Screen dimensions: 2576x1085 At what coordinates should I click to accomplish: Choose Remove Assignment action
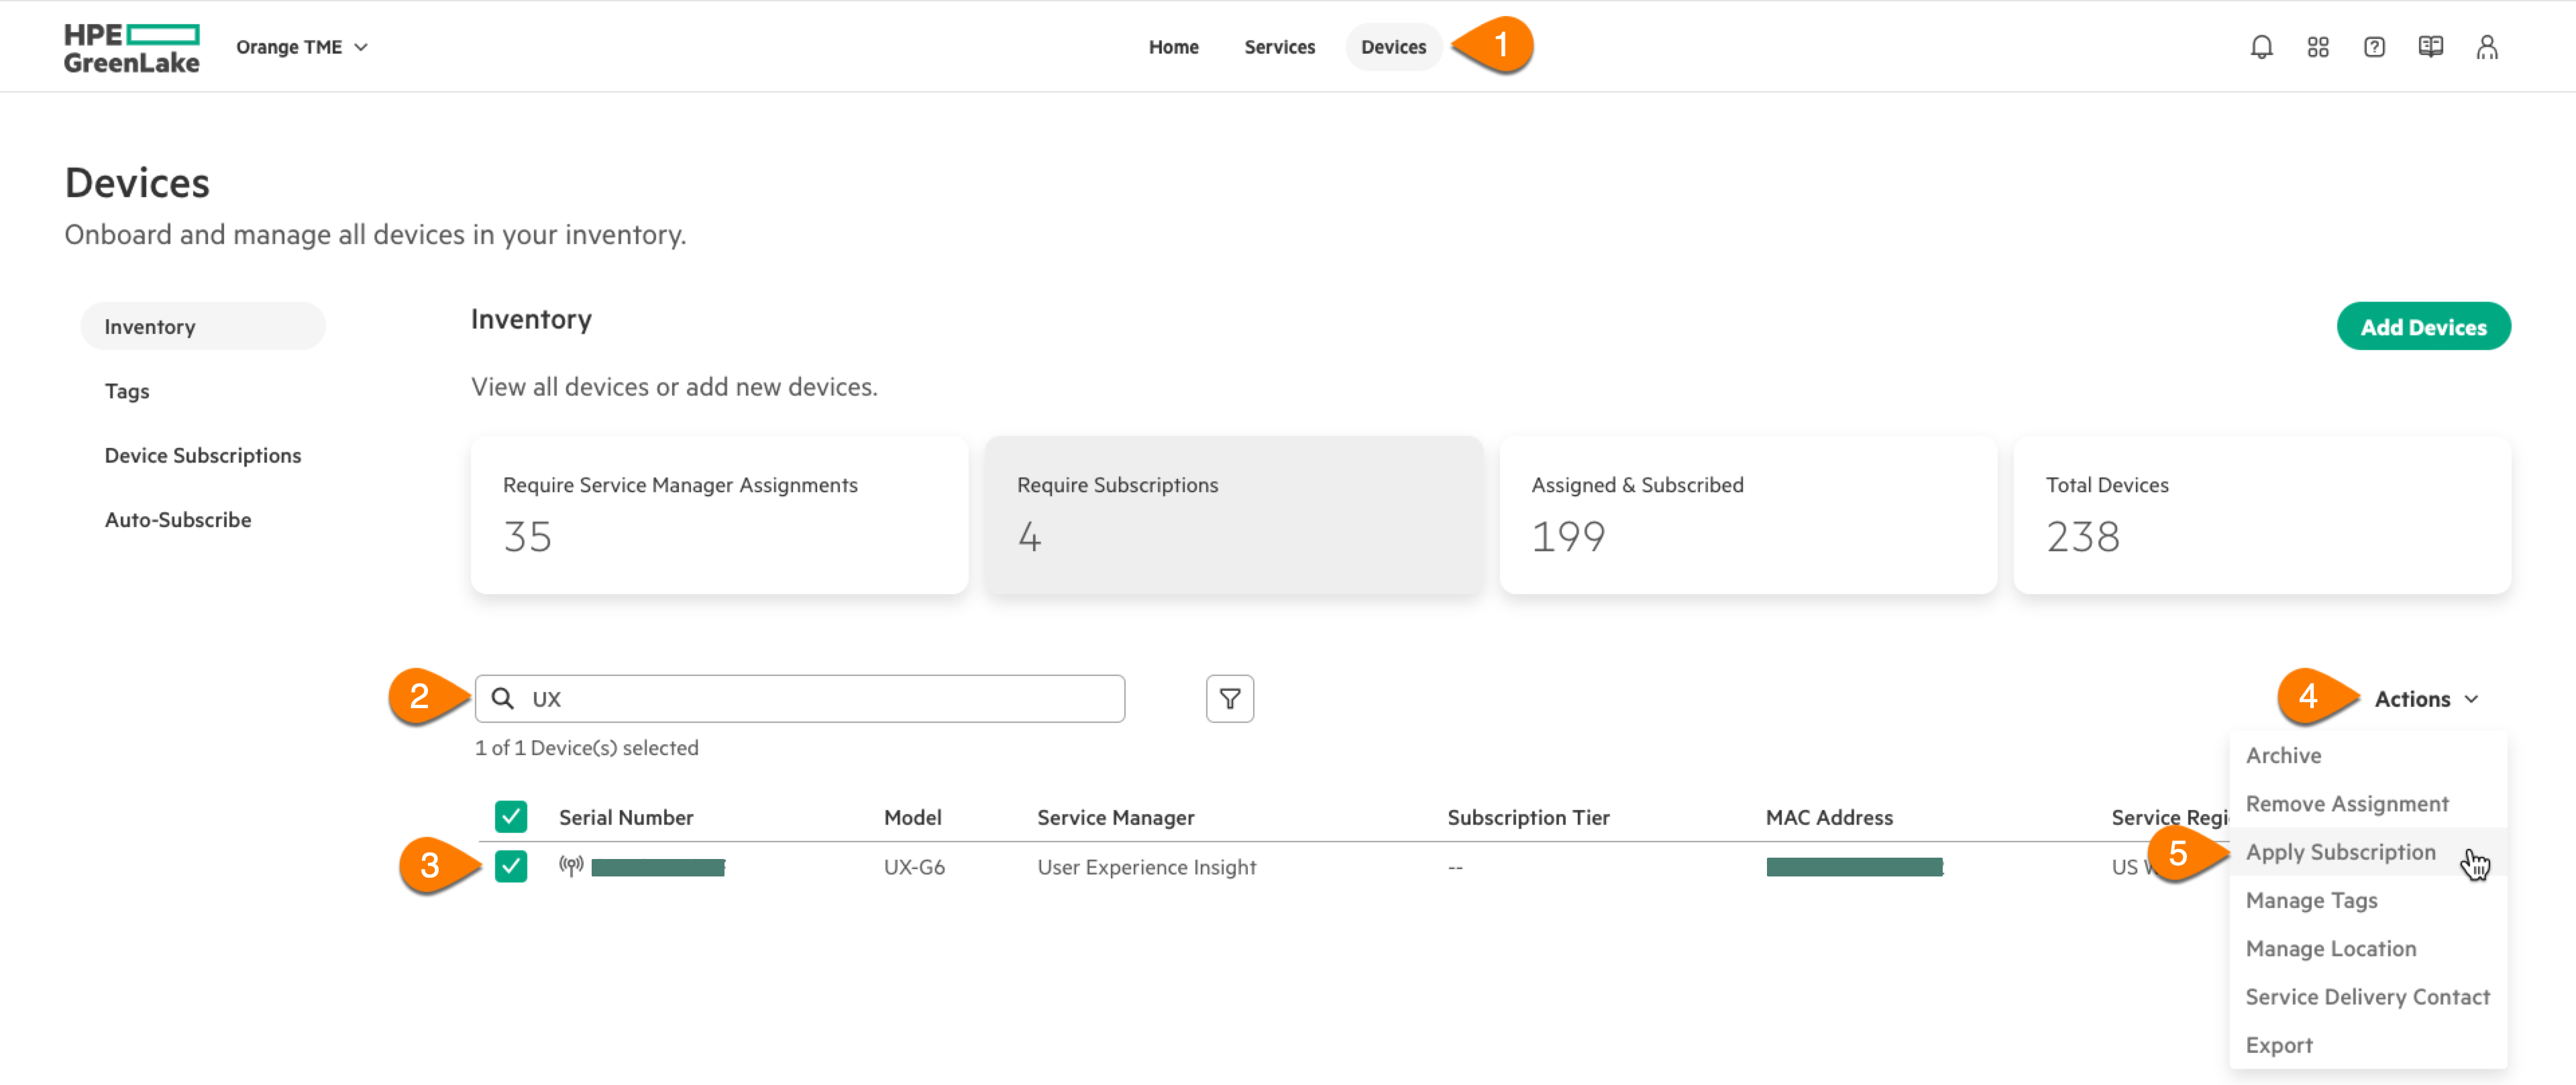coord(2367,803)
